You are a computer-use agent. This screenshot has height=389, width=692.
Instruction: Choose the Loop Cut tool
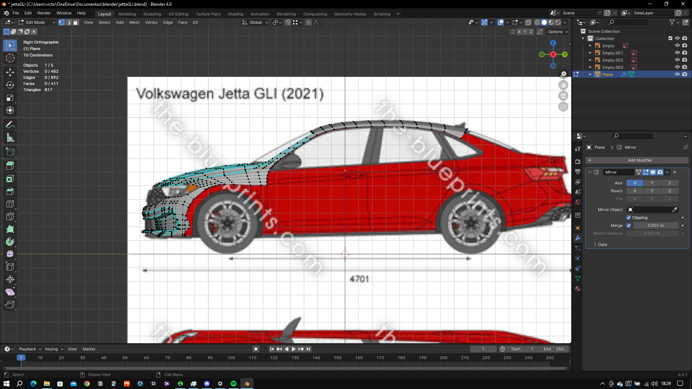pyautogui.click(x=10, y=204)
